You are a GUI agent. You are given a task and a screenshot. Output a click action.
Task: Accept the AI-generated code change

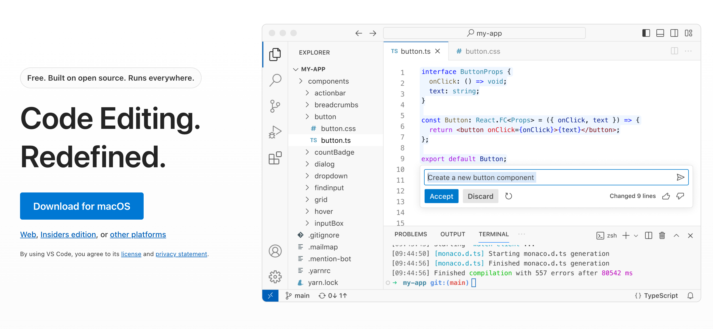(x=441, y=196)
